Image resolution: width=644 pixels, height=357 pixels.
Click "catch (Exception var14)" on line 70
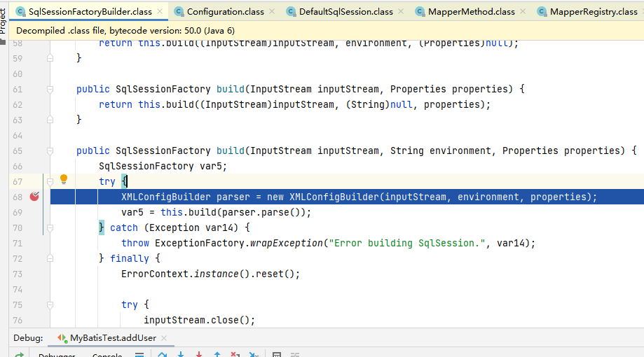click(x=174, y=227)
